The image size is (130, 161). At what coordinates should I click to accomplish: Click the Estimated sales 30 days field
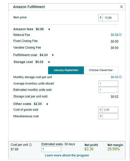tap(51, 149)
